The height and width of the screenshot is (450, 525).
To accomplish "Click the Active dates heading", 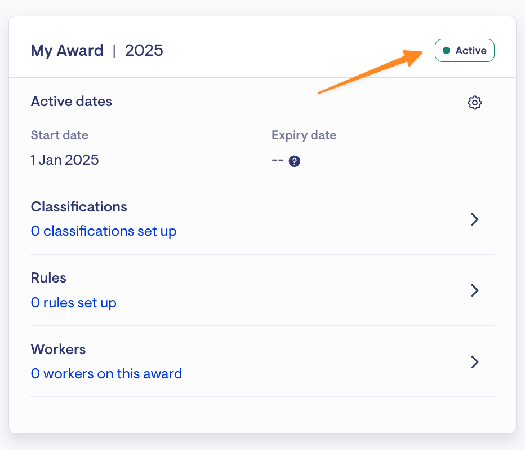I will [x=72, y=102].
